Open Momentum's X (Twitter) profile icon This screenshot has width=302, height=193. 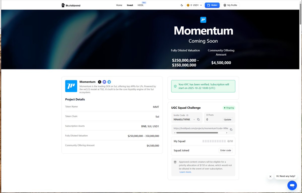coord(99,82)
